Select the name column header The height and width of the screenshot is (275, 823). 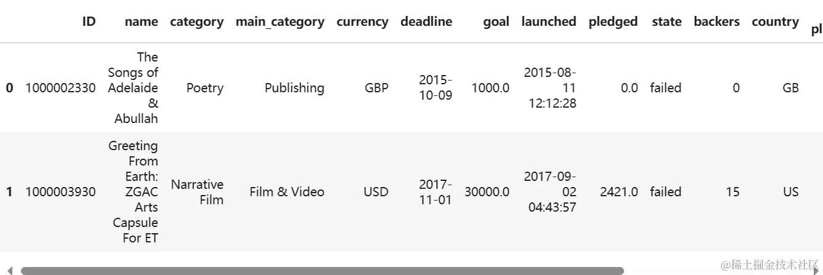141,22
